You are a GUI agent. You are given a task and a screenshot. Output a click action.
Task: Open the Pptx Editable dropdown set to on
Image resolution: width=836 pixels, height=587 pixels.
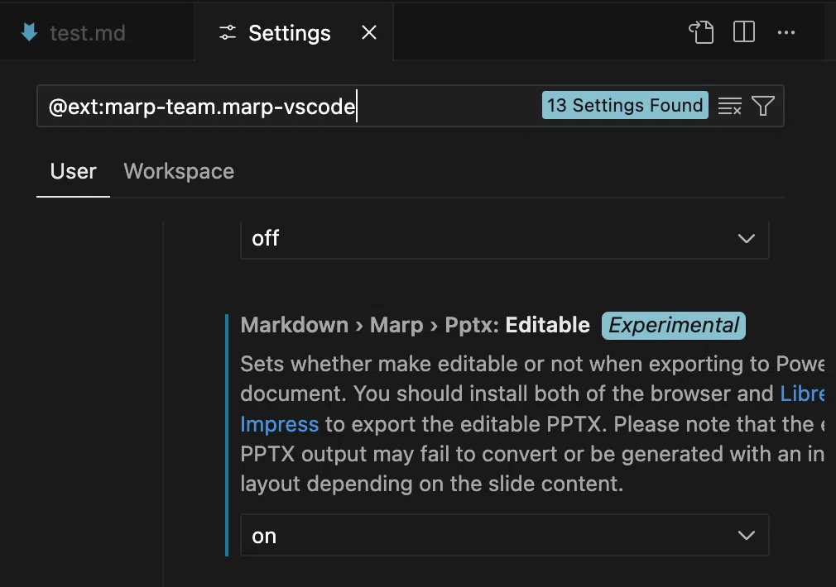pyautogui.click(x=504, y=536)
